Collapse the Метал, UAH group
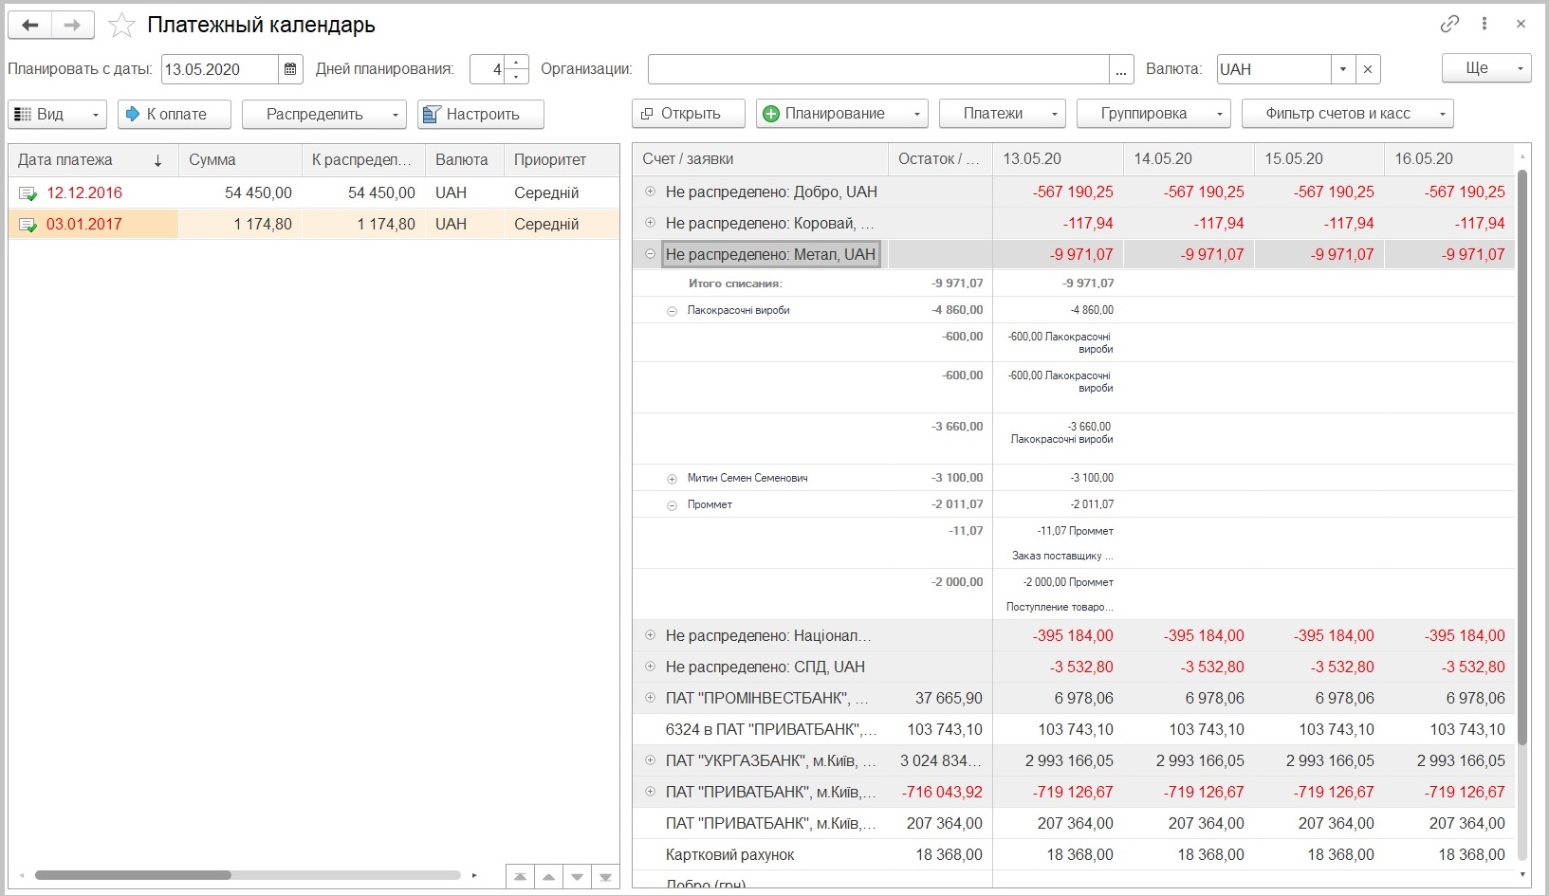1549x896 pixels. 650,254
